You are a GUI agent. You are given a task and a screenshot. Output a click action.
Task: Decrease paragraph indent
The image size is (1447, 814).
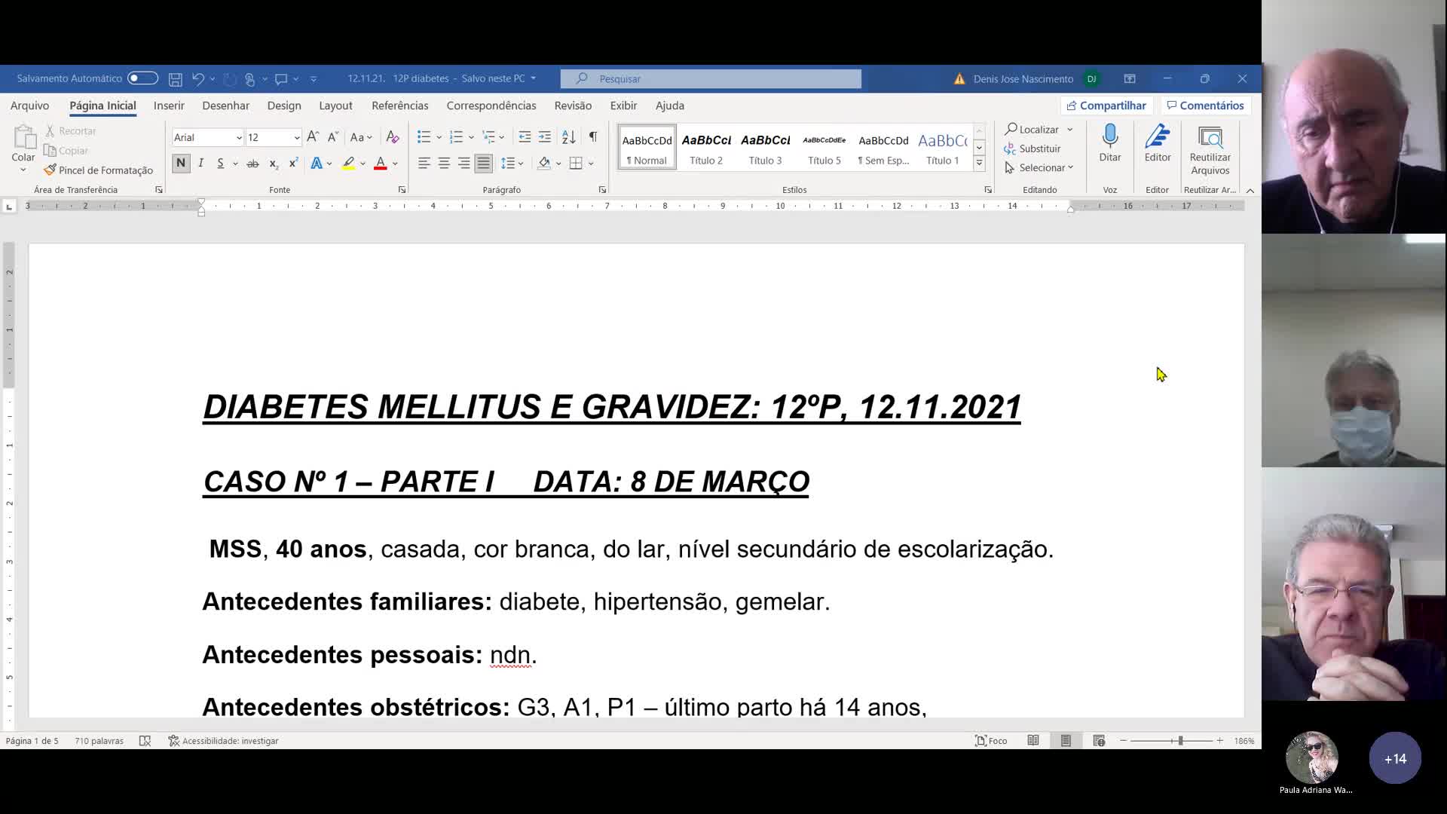click(525, 137)
